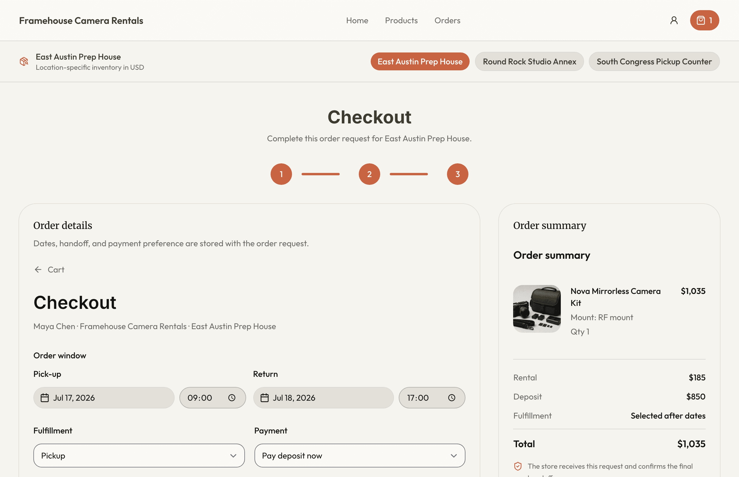Image resolution: width=739 pixels, height=477 pixels.
Task: Open the cart button showing 1
Action: pyautogui.click(x=704, y=21)
